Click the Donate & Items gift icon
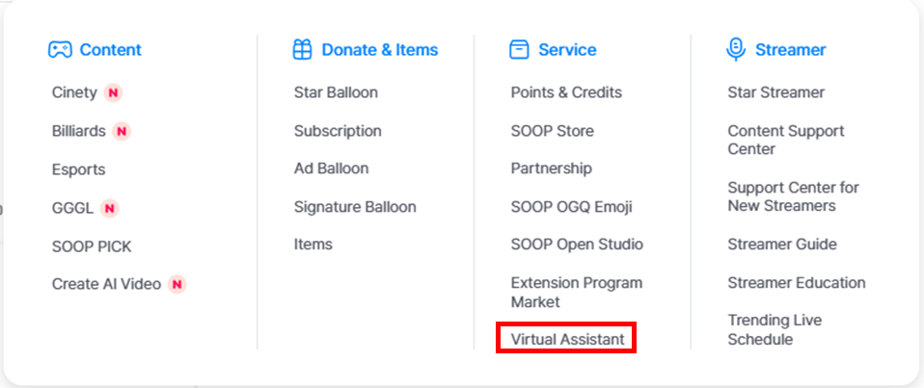924x388 pixels. 303,50
